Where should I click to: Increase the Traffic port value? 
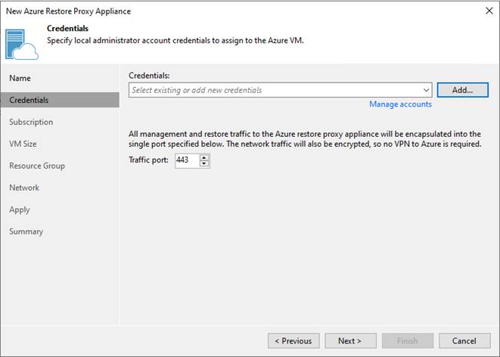coord(204,157)
